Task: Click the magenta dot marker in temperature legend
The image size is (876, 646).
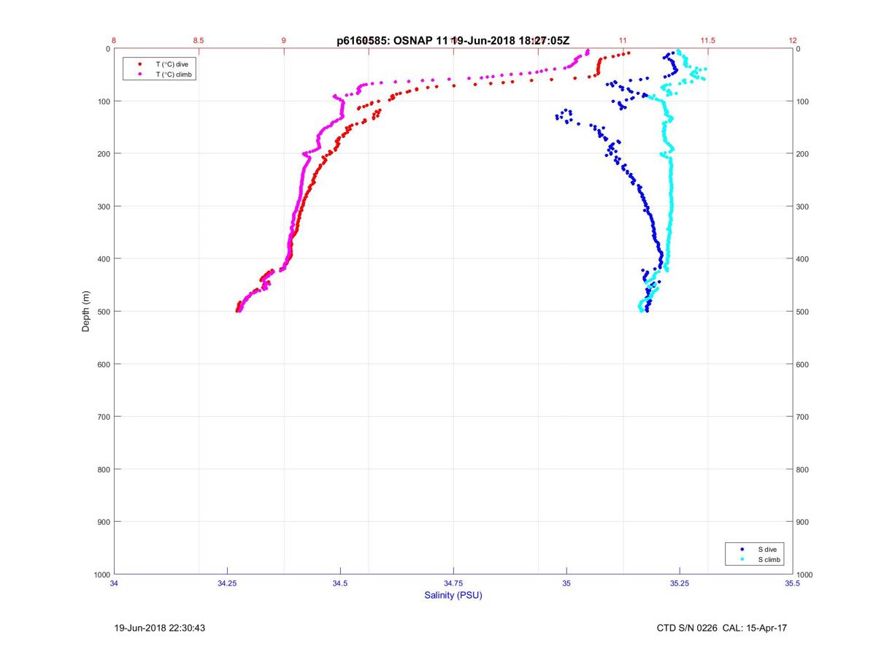Action: 139,74
